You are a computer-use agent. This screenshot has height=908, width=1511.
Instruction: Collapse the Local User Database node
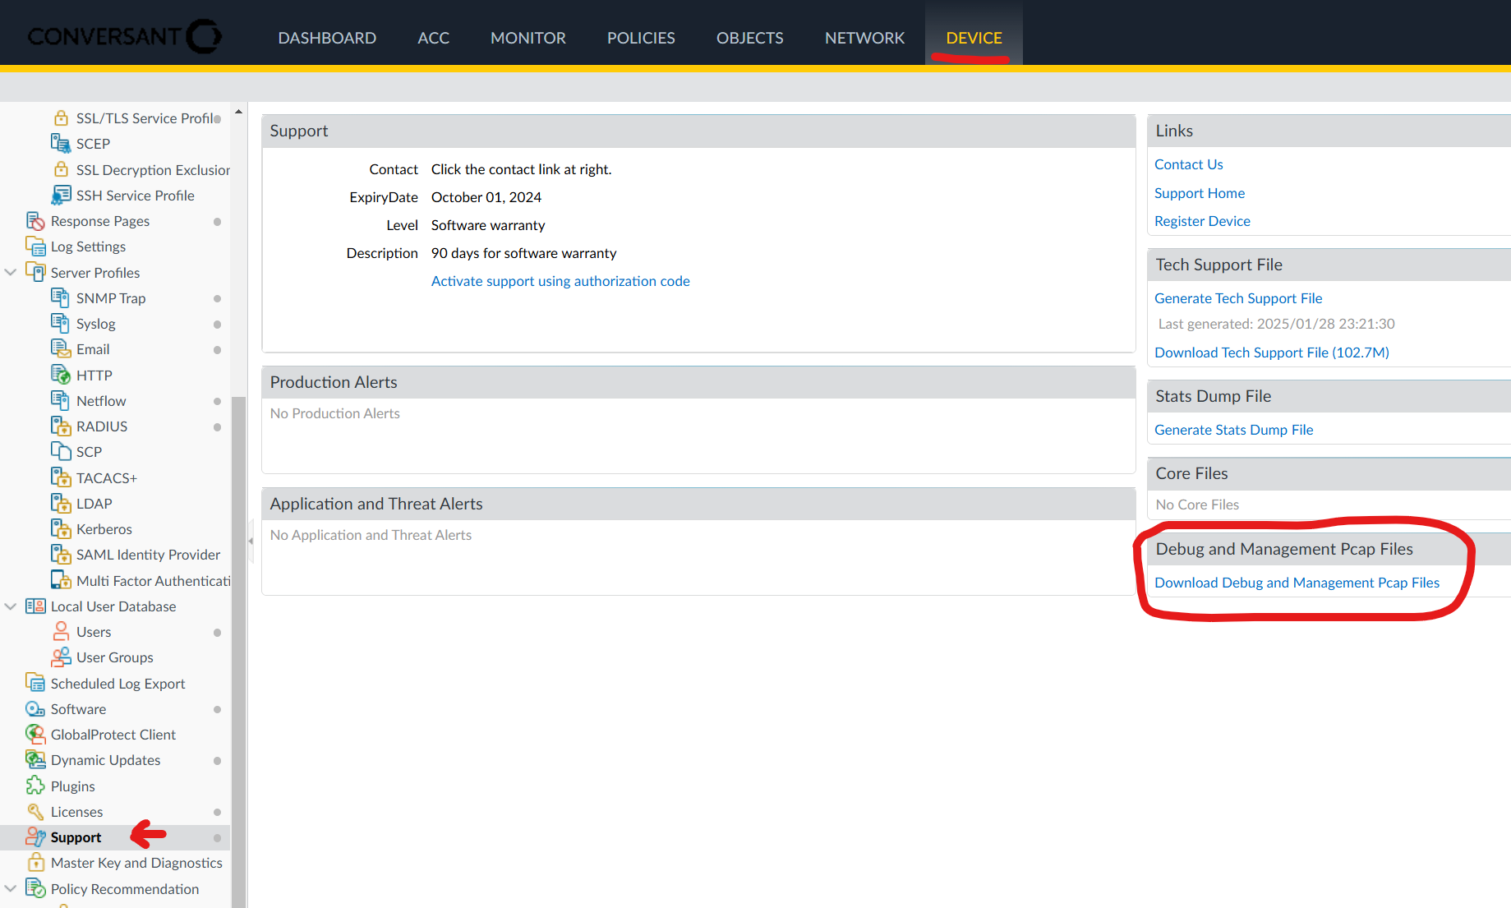click(11, 606)
